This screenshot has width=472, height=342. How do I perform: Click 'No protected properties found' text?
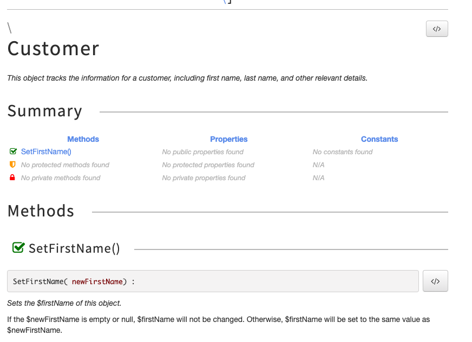(x=208, y=165)
